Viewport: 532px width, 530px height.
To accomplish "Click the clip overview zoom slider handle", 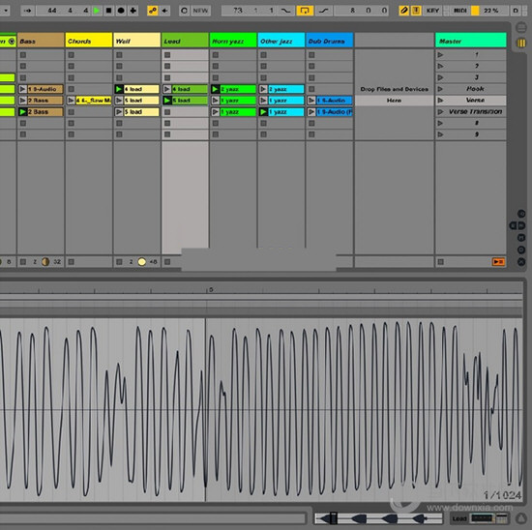I will 333,518.
